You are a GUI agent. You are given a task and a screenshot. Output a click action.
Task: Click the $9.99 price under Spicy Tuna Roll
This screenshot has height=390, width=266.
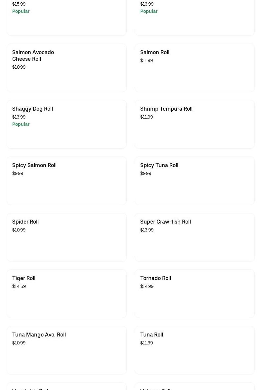pos(146,173)
